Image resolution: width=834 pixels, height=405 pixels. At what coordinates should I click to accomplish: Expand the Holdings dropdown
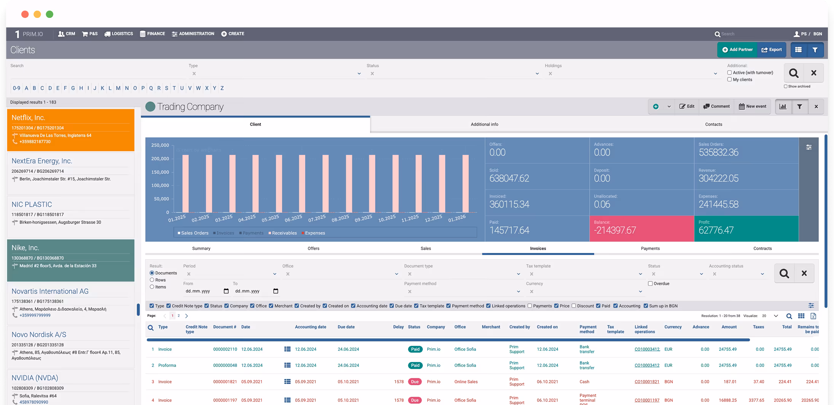[715, 74]
